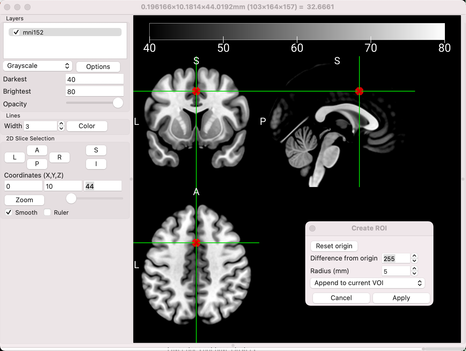
Task: Move slice Right with R button
Action: (x=60, y=157)
